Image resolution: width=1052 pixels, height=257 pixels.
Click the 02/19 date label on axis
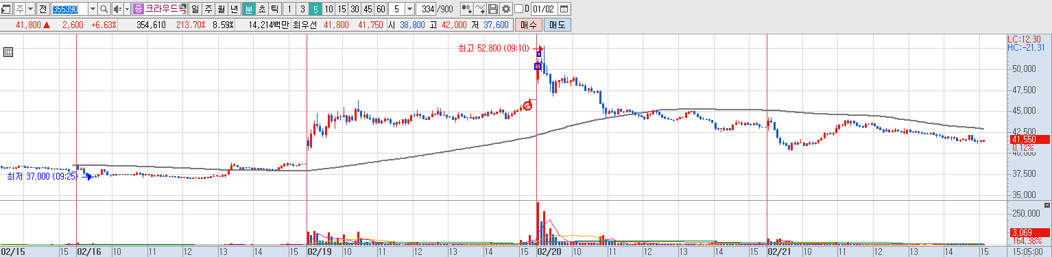click(320, 252)
